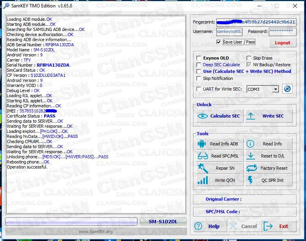Select the 'Debug Level : OK' log line
Viewport: 306px width, 241px height.
23,91
